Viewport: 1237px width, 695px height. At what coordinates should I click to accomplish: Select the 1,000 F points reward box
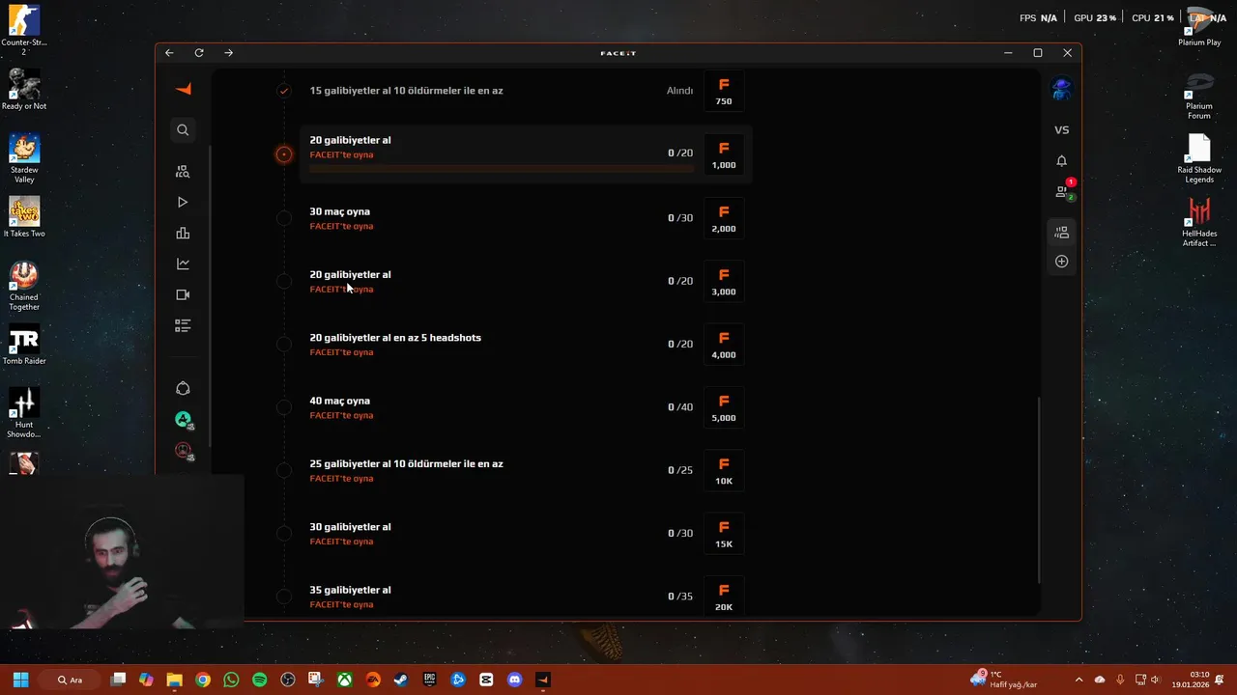click(724, 154)
